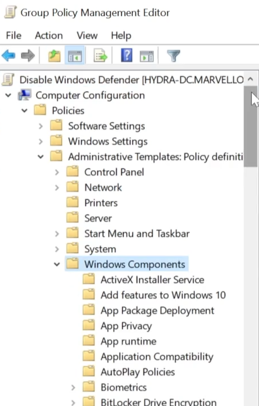This screenshot has height=406, width=259.
Task: Select the App Privacy folder
Action: click(x=126, y=326)
